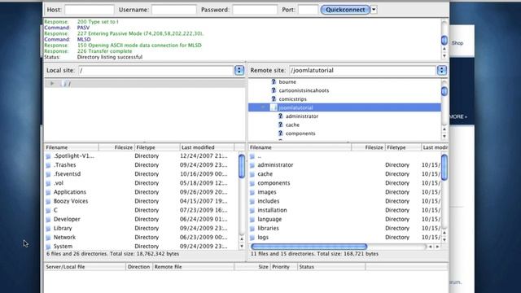Select comicstrips in remote tree
The width and height of the screenshot is (521, 293).
pos(292,99)
